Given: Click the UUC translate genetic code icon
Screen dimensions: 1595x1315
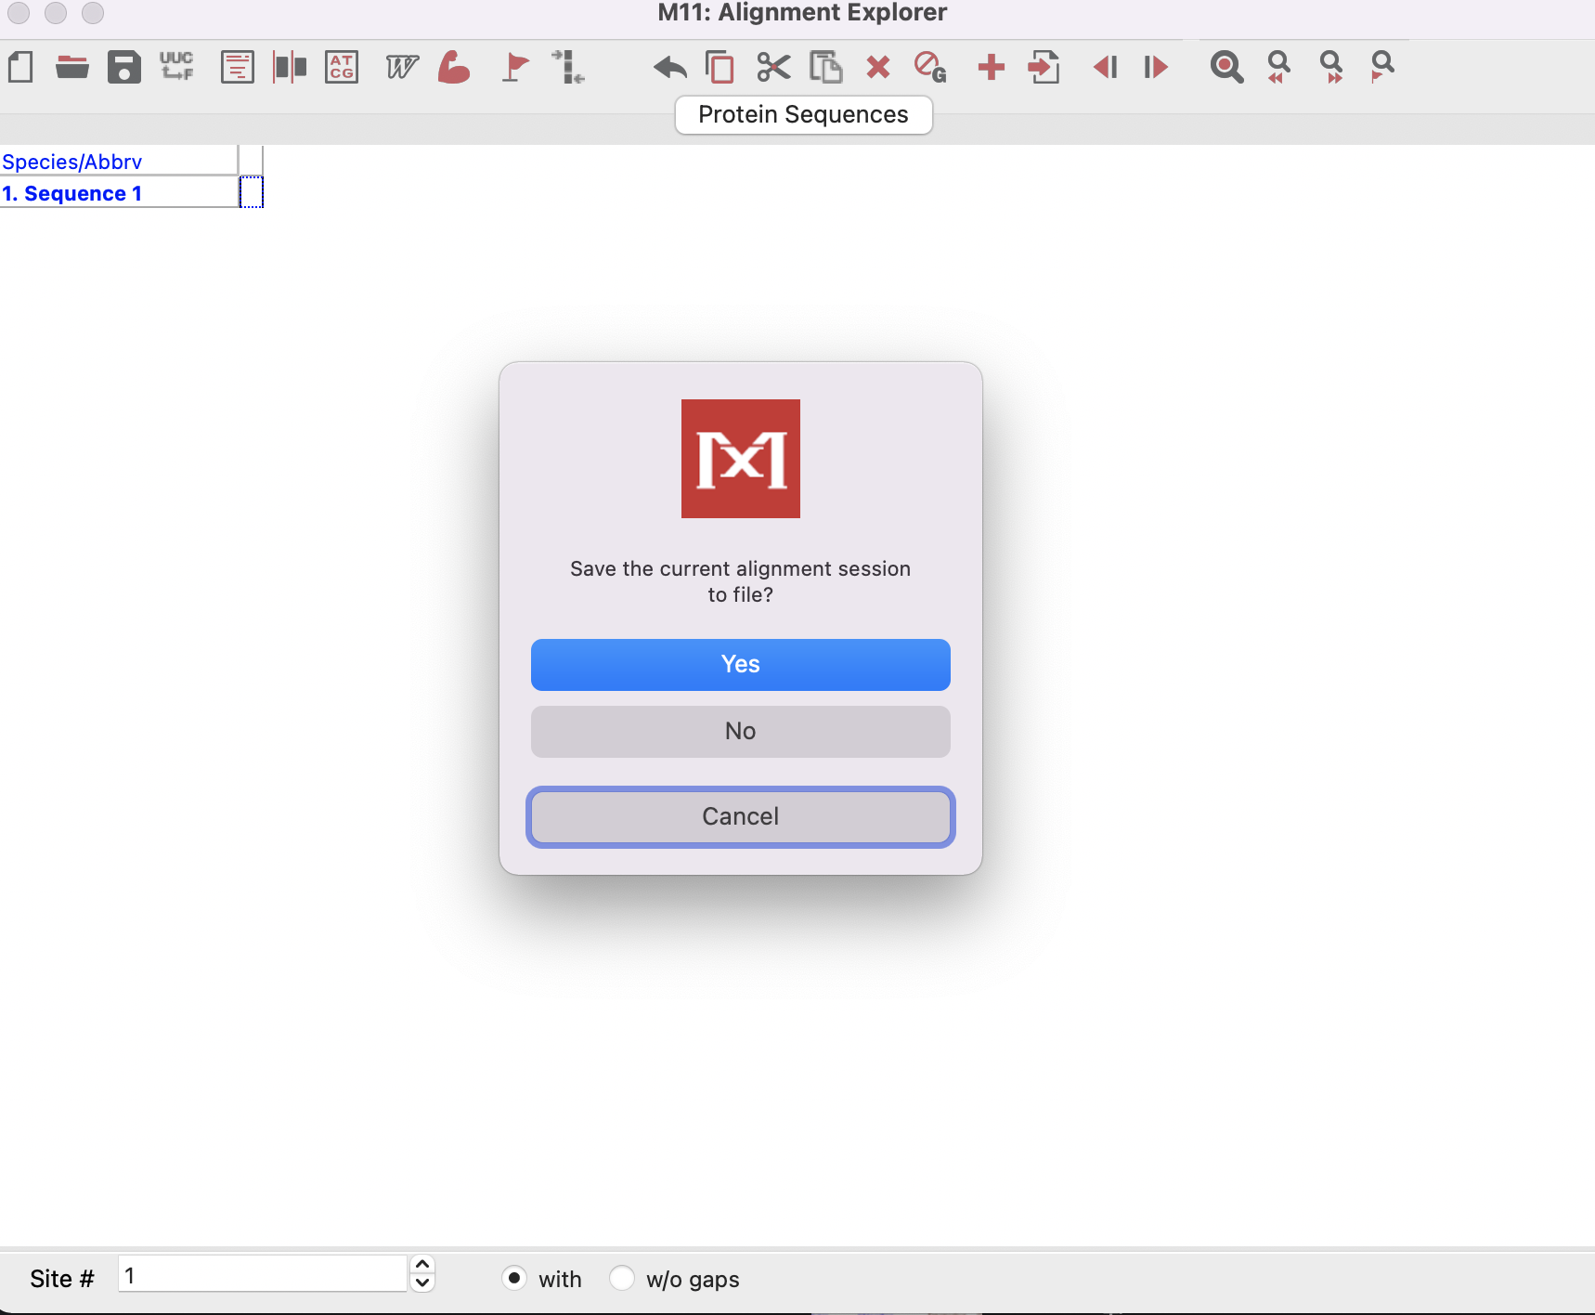Looking at the screenshot, I should tap(176, 67).
